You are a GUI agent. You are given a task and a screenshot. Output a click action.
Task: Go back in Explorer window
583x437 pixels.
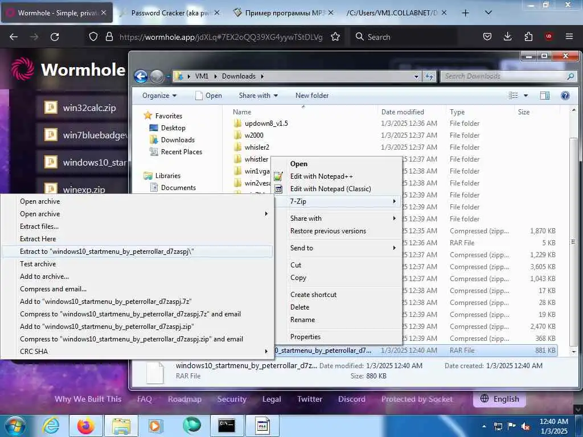point(141,76)
